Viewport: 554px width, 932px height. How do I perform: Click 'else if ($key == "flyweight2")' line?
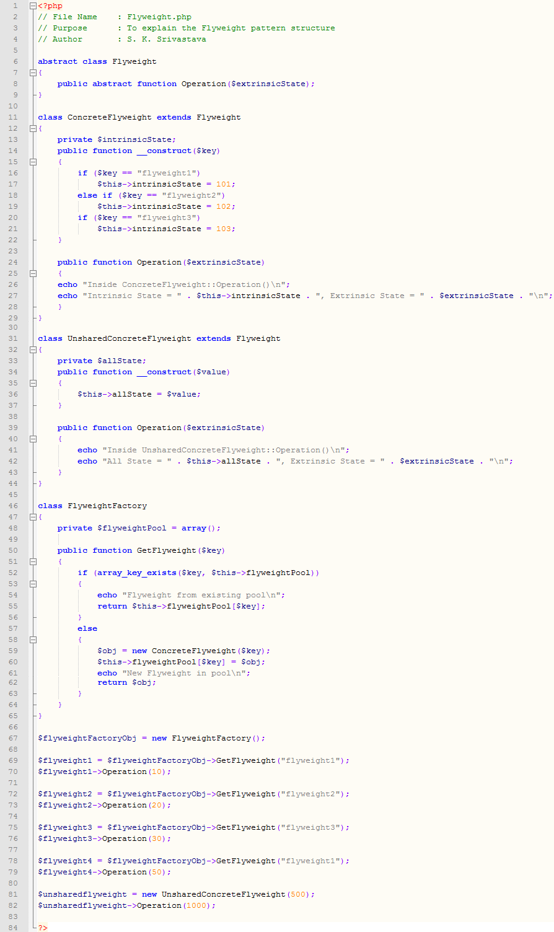[x=152, y=195]
